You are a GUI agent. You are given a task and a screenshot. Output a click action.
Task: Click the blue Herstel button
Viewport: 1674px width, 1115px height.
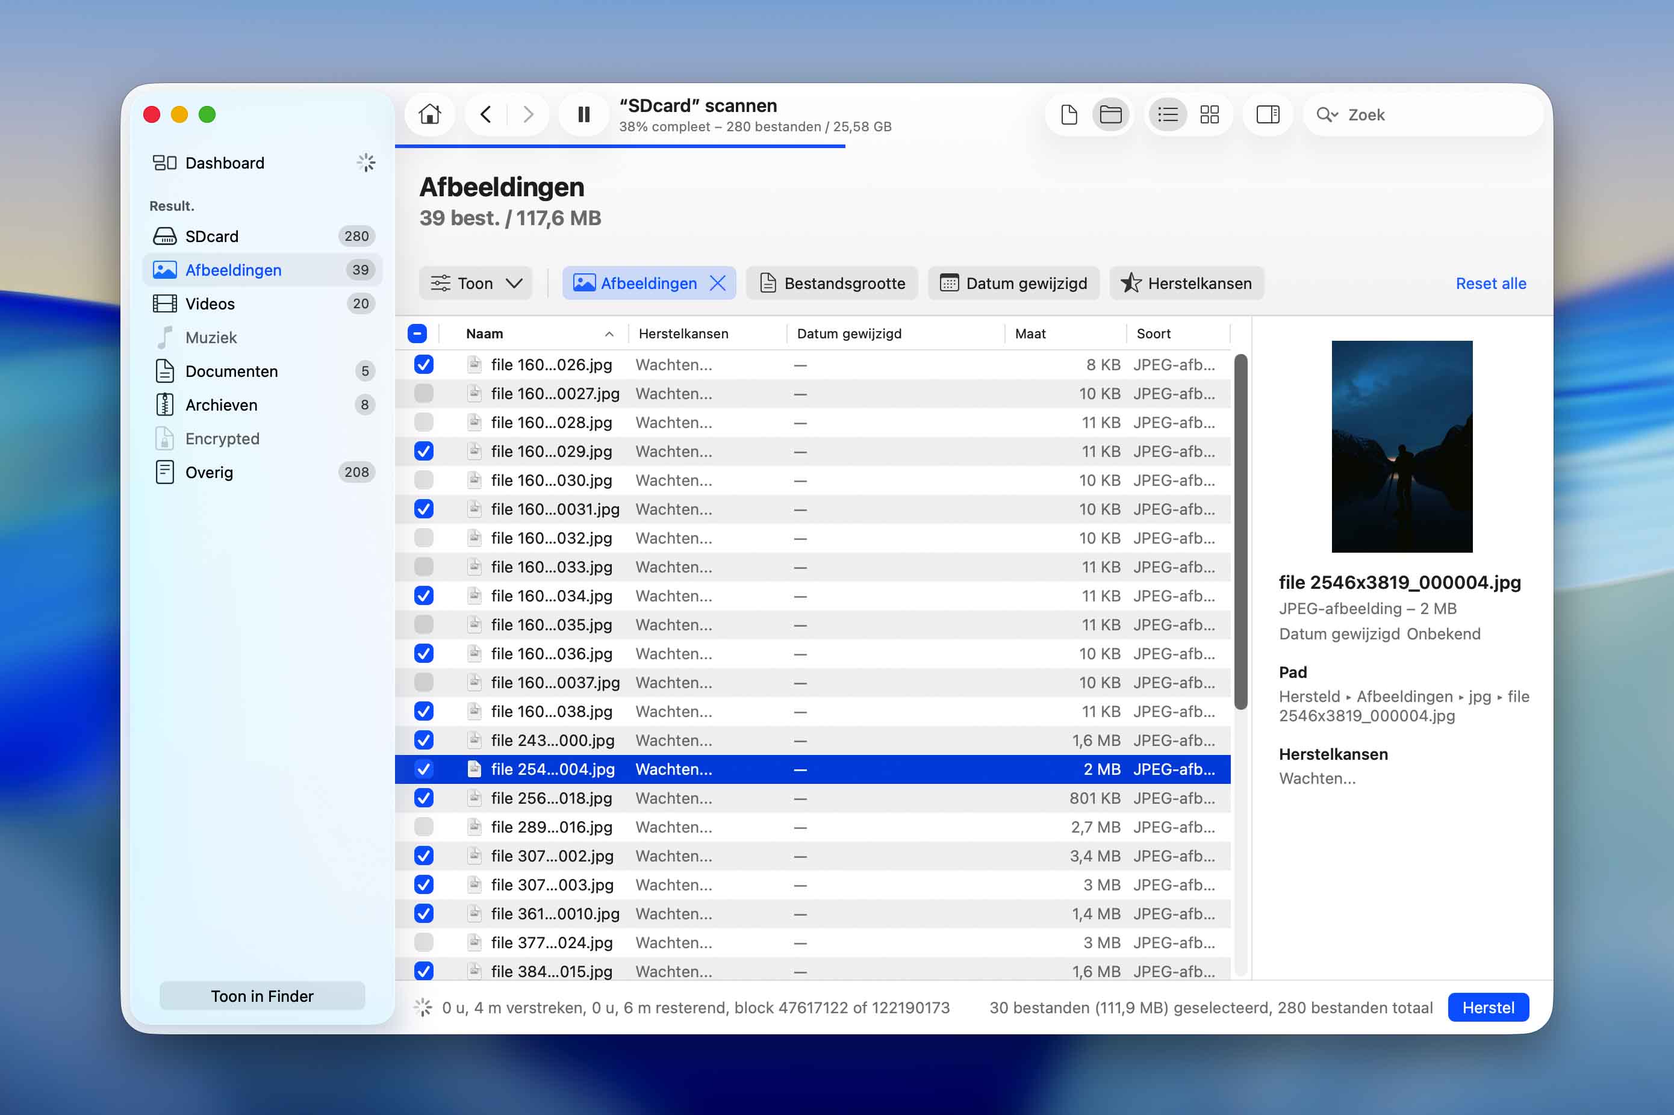point(1488,1007)
